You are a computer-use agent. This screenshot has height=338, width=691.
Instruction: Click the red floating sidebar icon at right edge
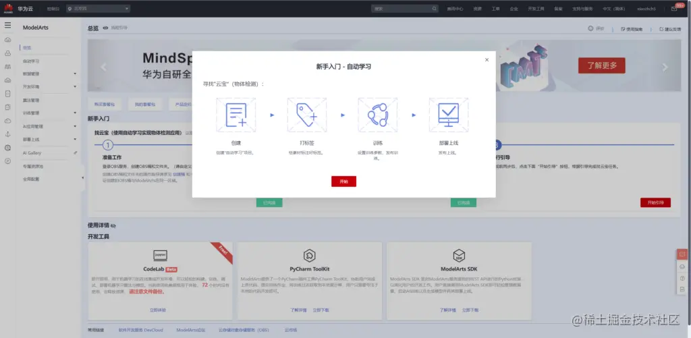pyautogui.click(x=682, y=254)
